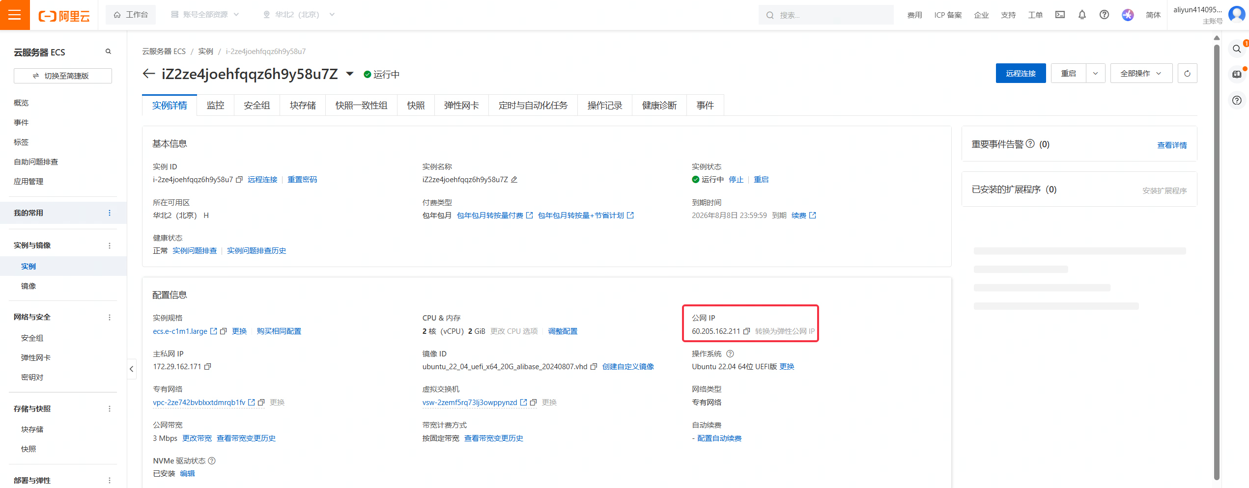Switch to the 操作记录 tab
This screenshot has width=1249, height=488.
pyautogui.click(x=605, y=106)
